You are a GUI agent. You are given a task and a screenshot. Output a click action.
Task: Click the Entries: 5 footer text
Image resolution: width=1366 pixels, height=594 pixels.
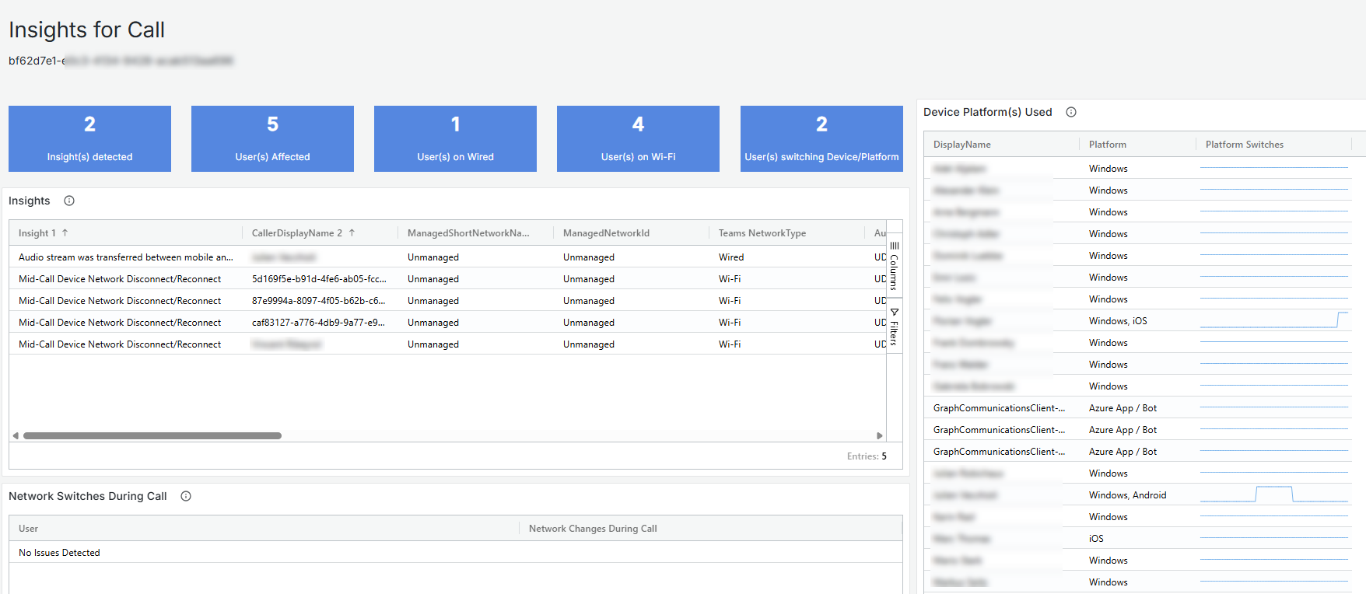tap(867, 456)
